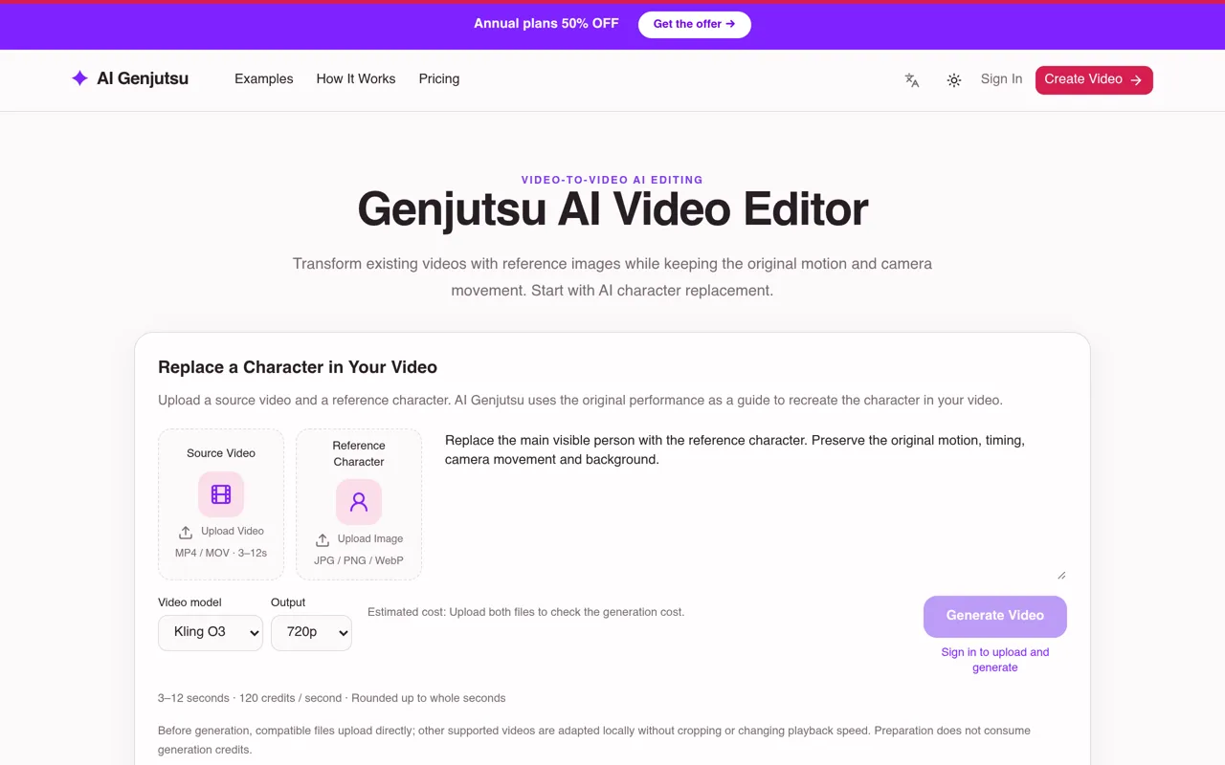Click into the replacement prompt text area
Screen dimensions: 1225x765
tap(756, 504)
